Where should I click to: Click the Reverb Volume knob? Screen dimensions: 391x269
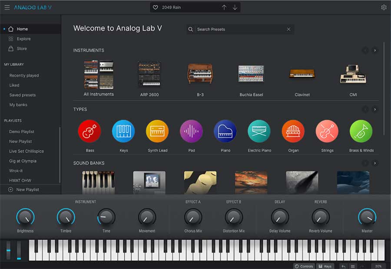click(321, 217)
